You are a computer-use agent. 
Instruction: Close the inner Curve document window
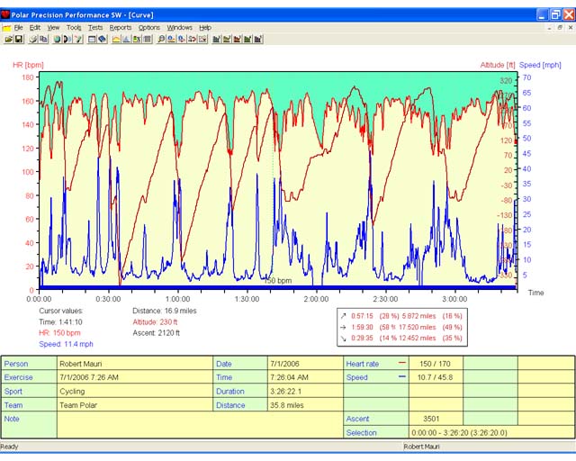pos(571,28)
